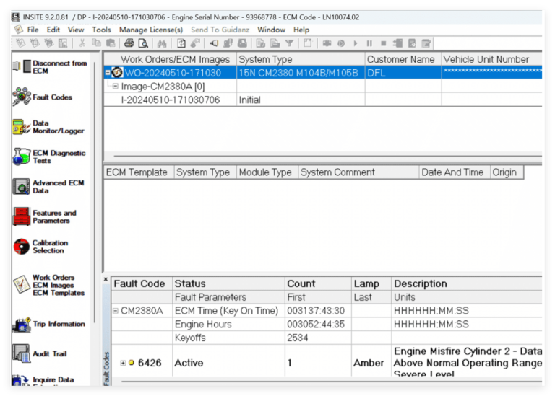Click the Keyoffs value 2534
555x396 pixels.
[x=297, y=338]
